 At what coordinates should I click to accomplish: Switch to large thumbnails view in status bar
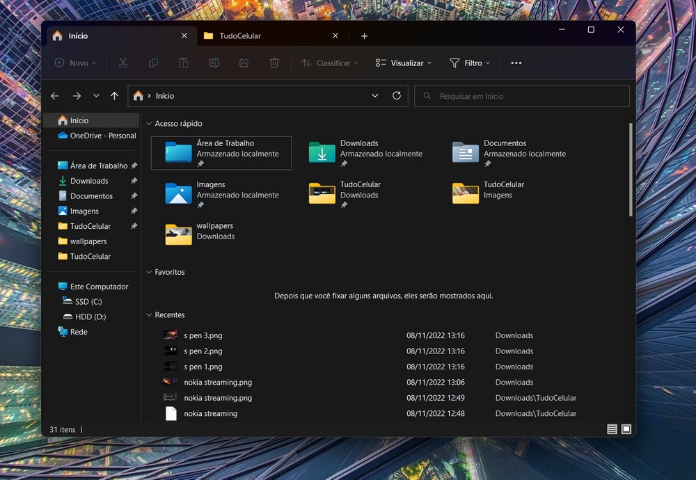[626, 429]
